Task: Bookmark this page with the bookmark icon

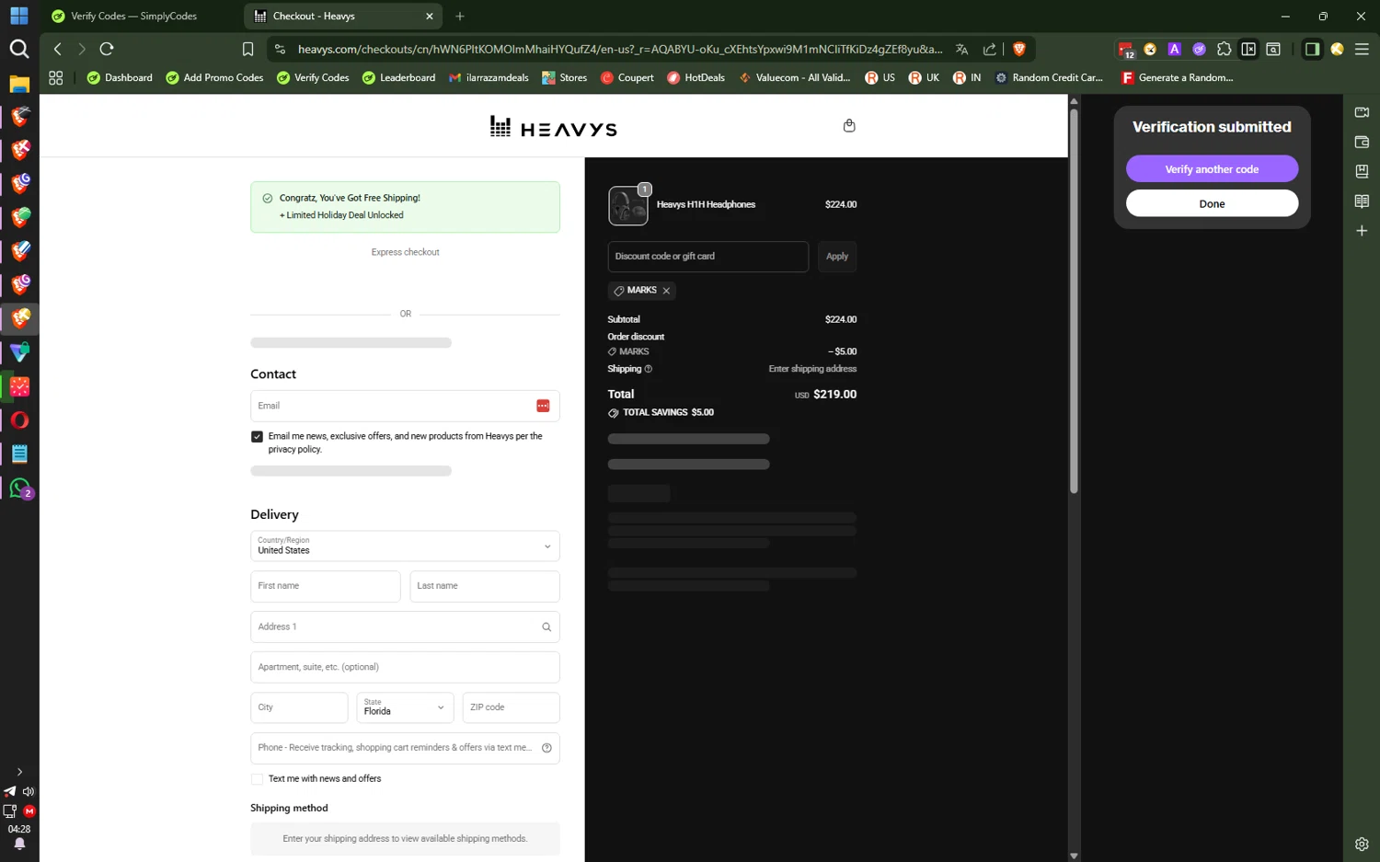Action: pos(247,49)
